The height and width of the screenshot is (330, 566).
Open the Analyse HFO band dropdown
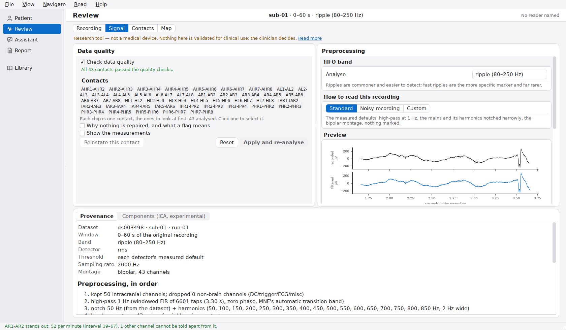[x=509, y=74]
